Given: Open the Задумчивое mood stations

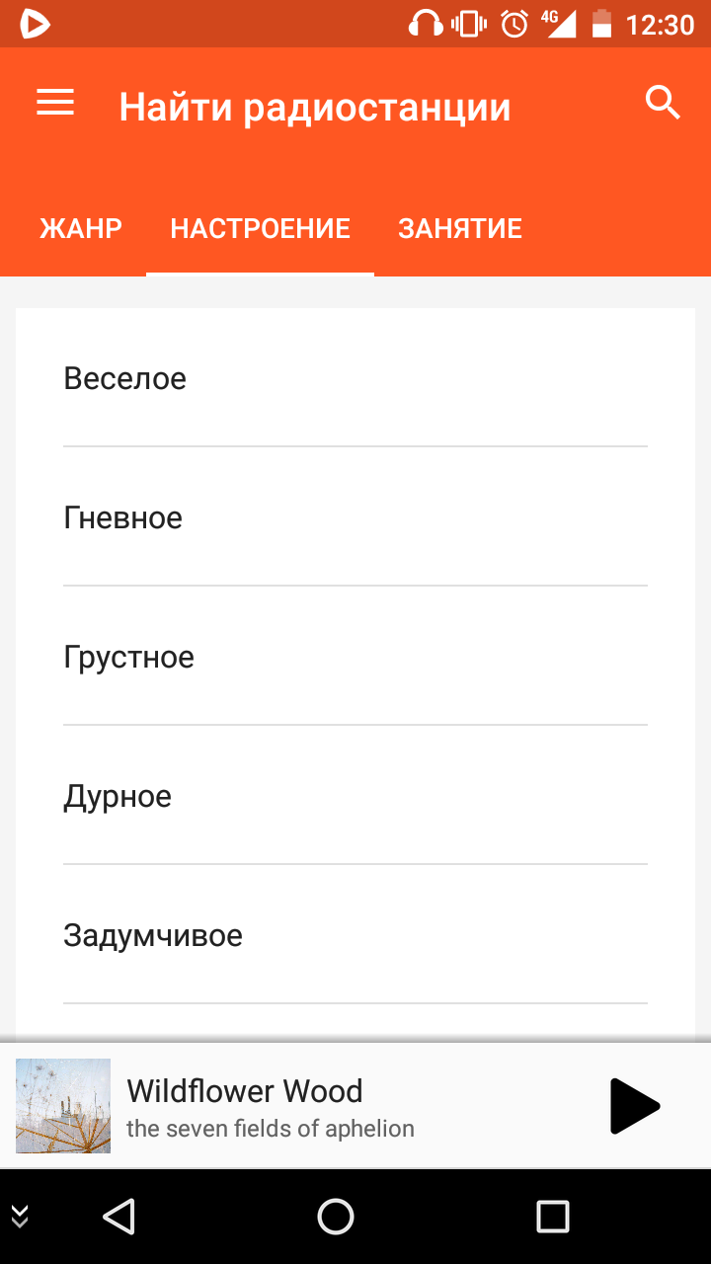Looking at the screenshot, I should [x=355, y=935].
